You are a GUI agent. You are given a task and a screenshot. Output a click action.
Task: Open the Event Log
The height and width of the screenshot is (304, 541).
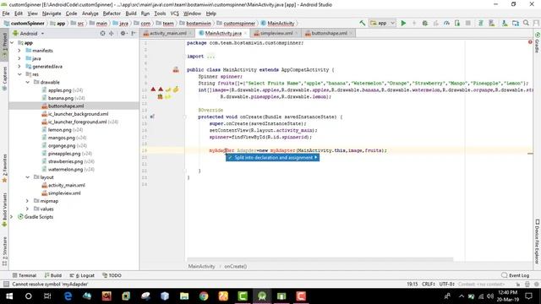(x=515, y=275)
